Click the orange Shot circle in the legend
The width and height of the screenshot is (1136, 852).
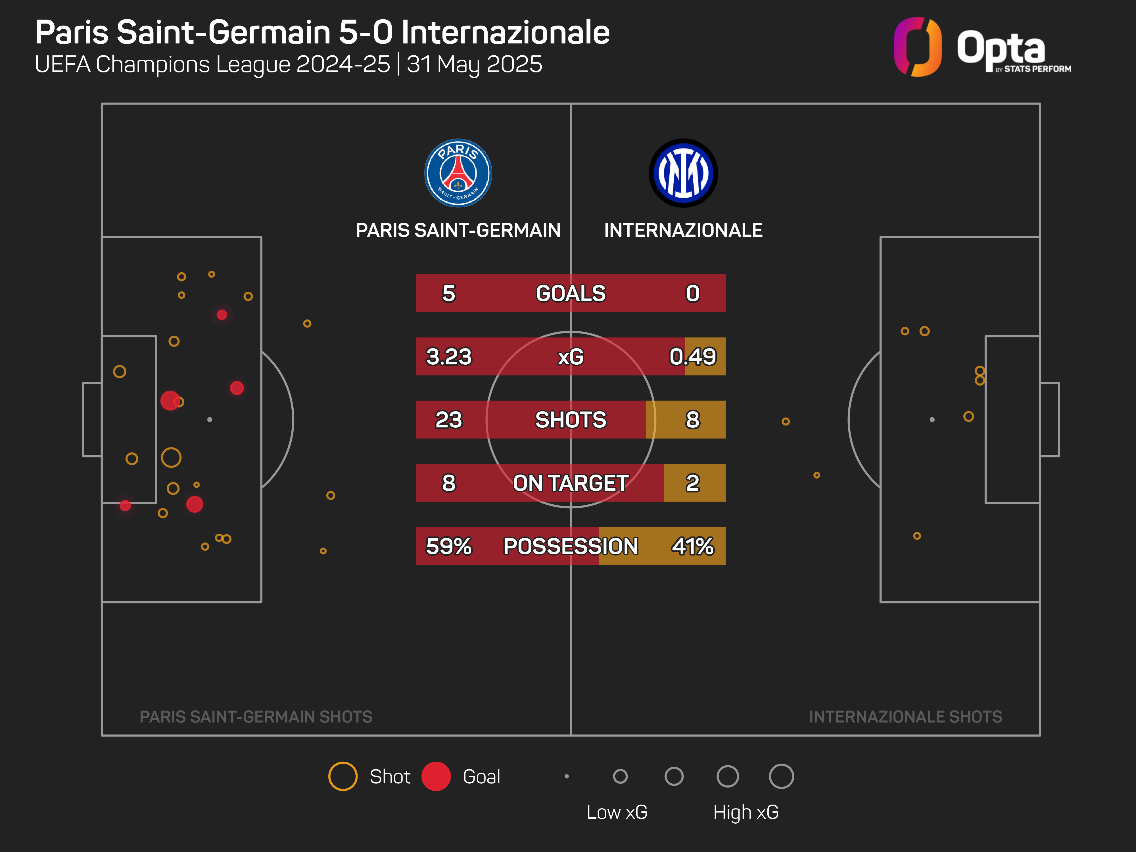tap(343, 776)
